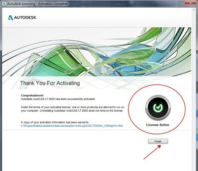Click the green and blue banner artwork
Screen dimensions: 198x171
(96, 52)
